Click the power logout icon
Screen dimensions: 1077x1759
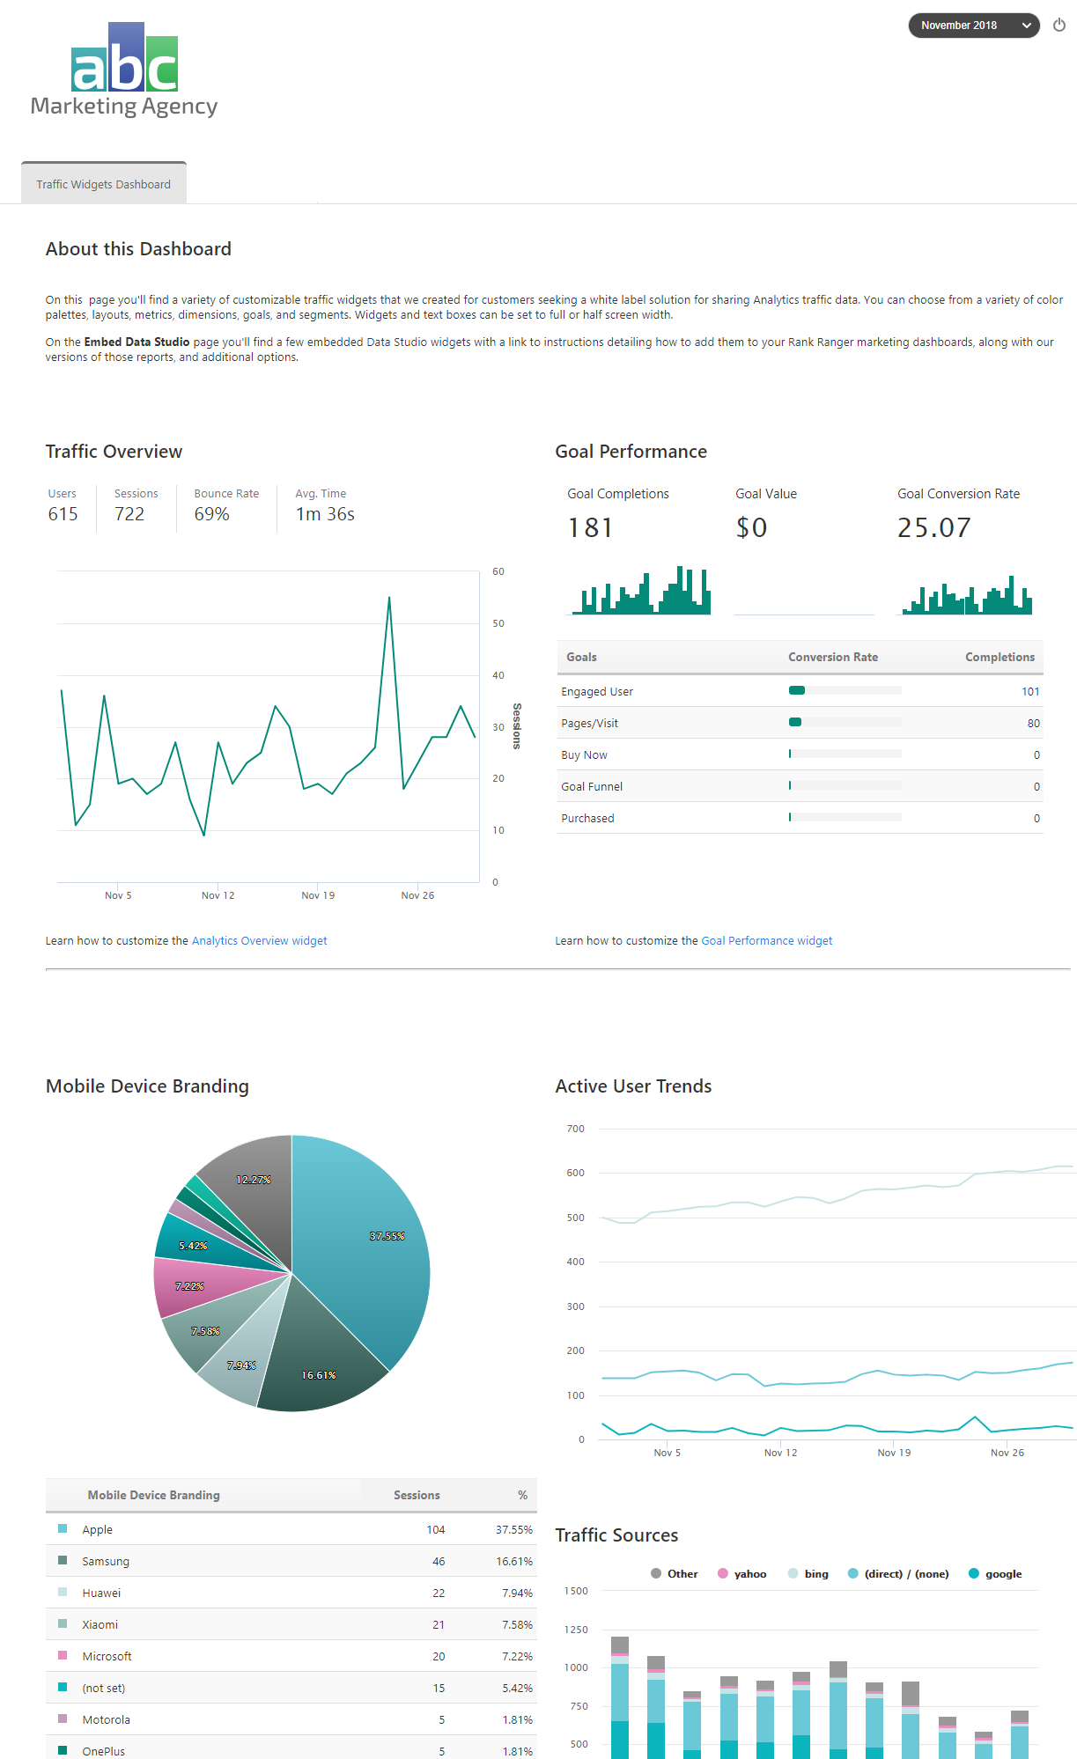(1059, 26)
